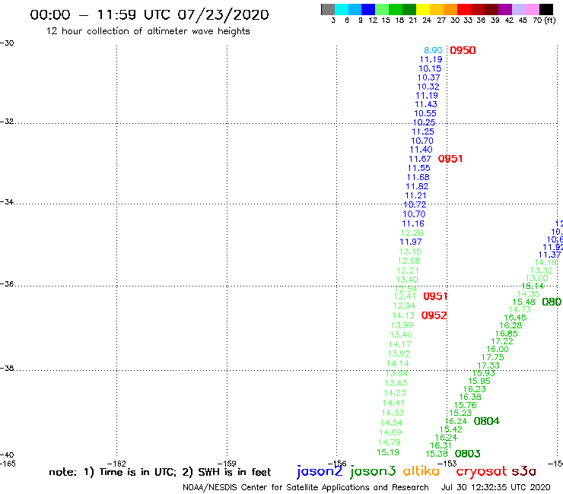Click the 00:00 – 11:59 UTC 07/23/2020 title

(149, 15)
